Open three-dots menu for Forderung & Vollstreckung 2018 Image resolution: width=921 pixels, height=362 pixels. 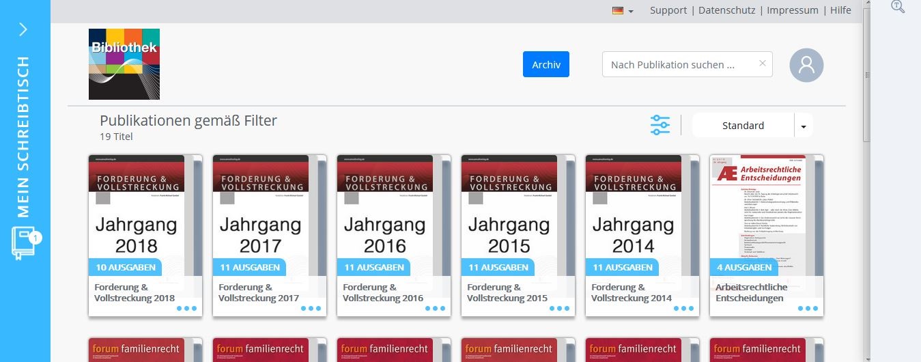point(186,308)
